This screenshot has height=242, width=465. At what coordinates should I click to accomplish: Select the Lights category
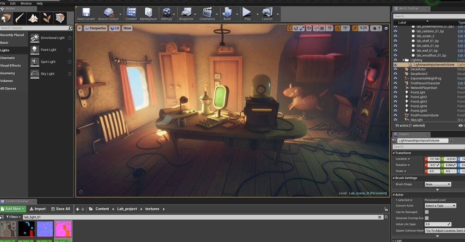click(x=14, y=50)
